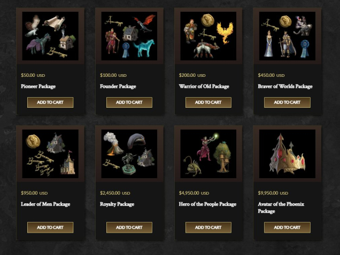
Task: Click the Pioneer Package title link
Action: coord(38,86)
